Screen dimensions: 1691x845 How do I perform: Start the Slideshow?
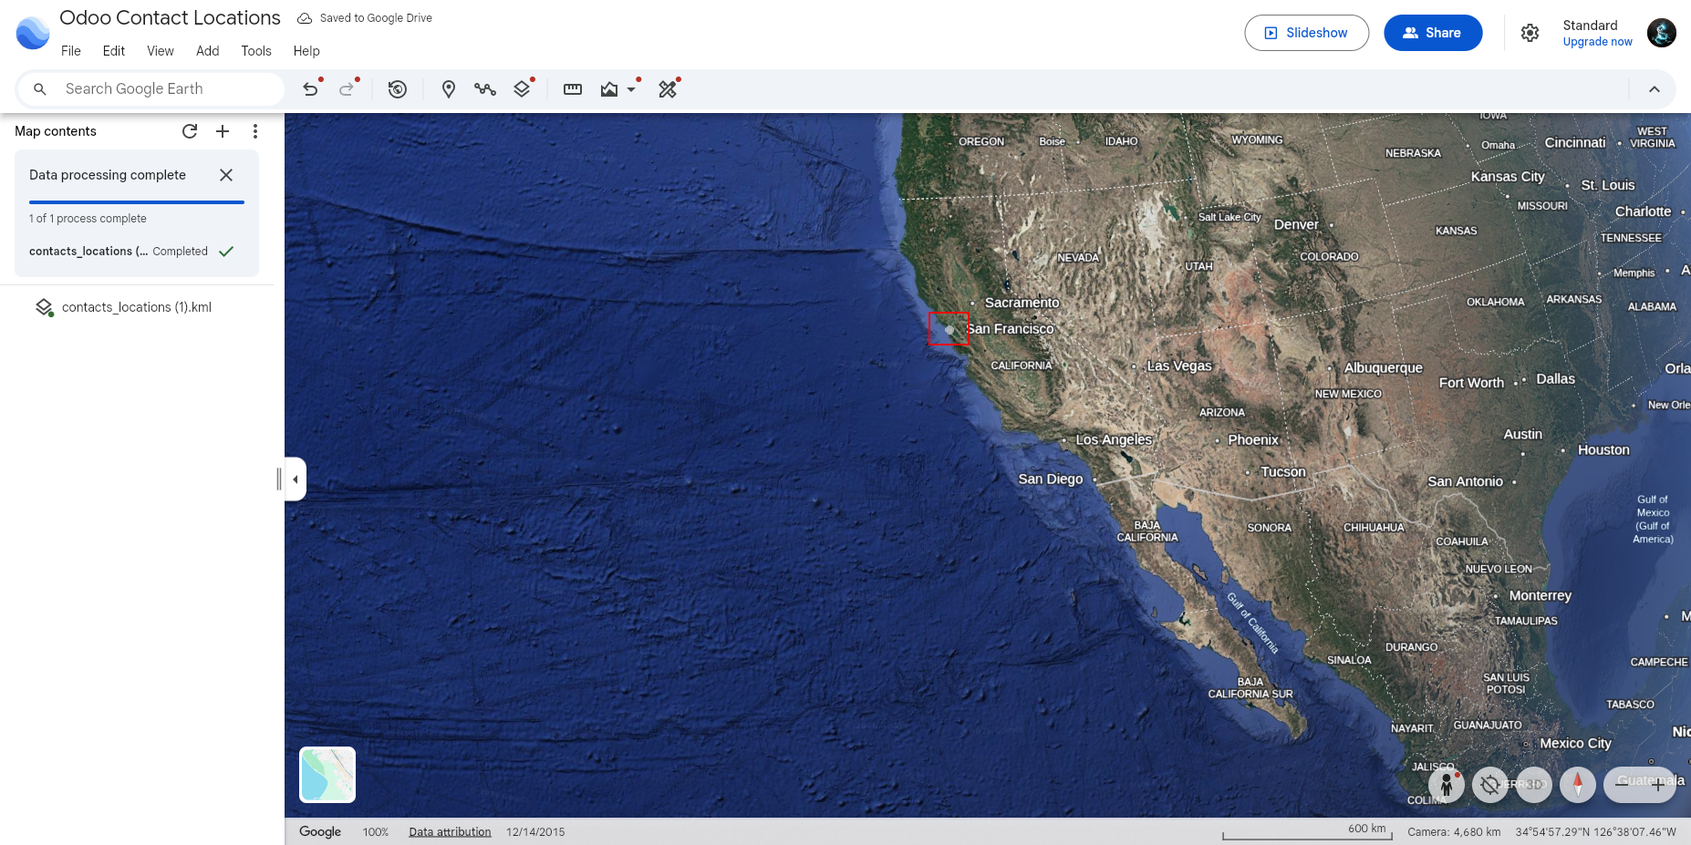click(1306, 33)
